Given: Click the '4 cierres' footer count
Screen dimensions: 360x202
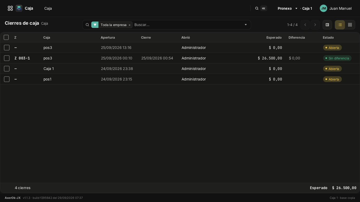Looking at the screenshot, I should point(23,188).
